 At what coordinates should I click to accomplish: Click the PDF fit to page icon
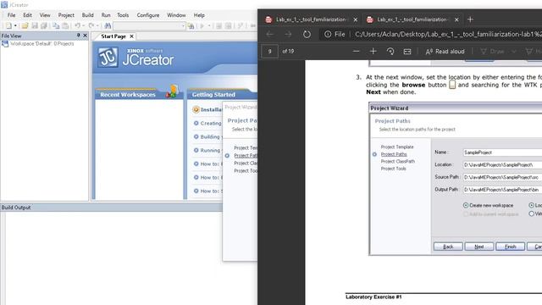pos(407,52)
